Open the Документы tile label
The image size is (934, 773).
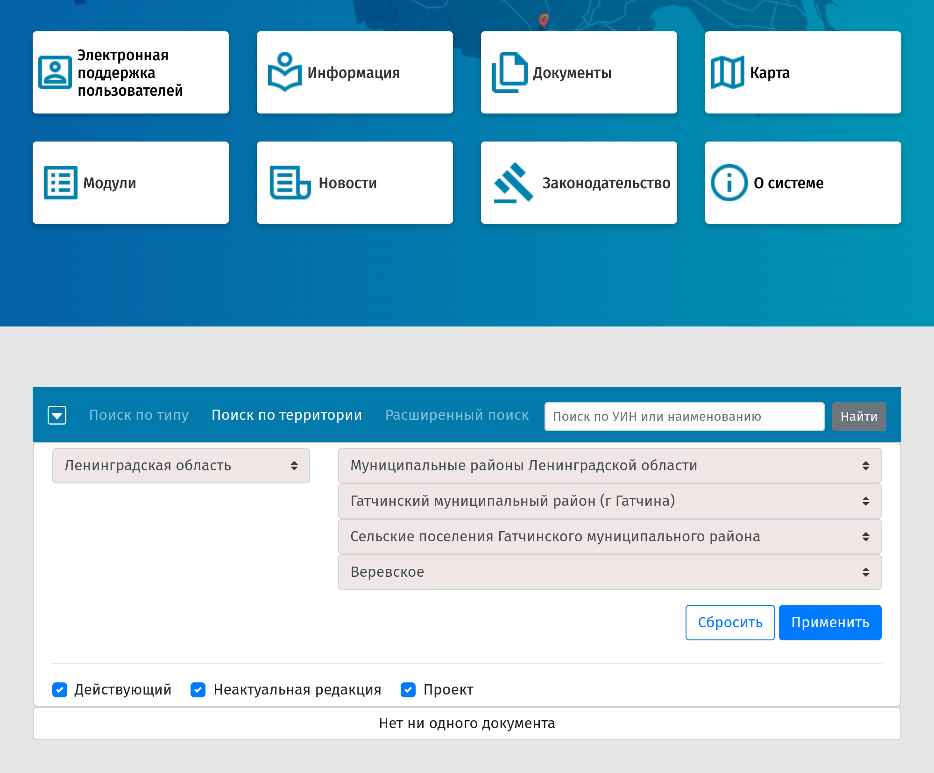[572, 73]
